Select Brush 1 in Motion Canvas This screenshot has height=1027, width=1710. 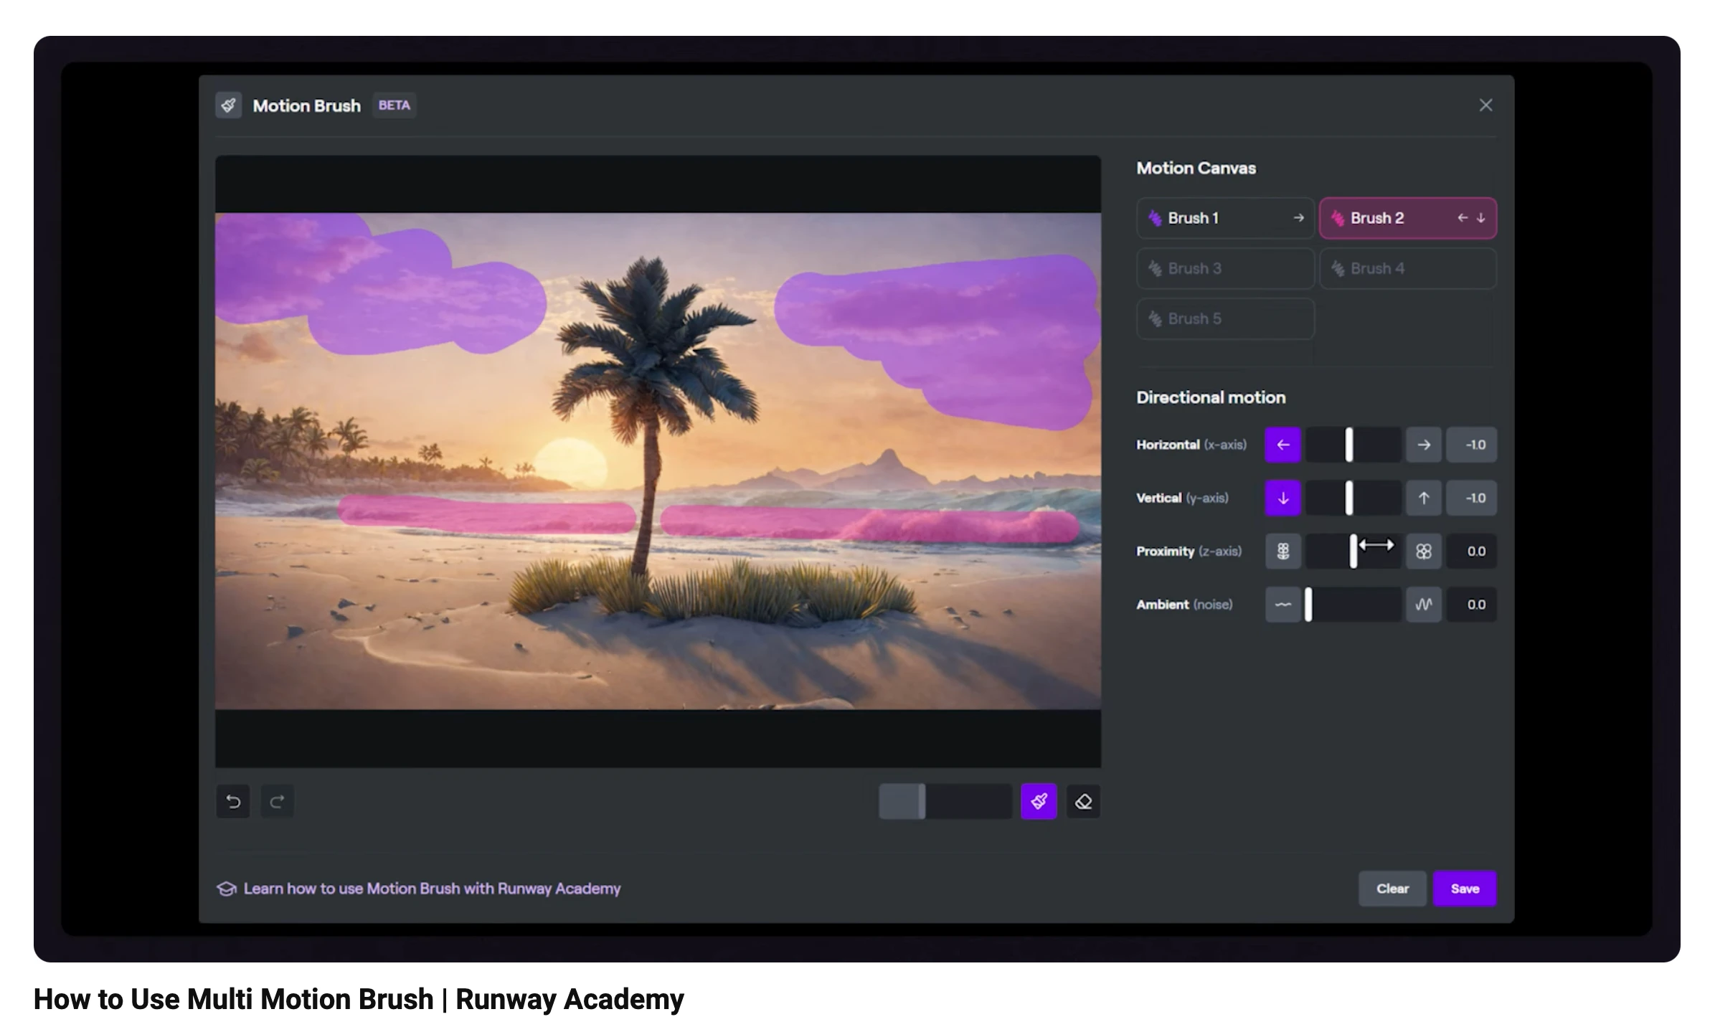1225,218
